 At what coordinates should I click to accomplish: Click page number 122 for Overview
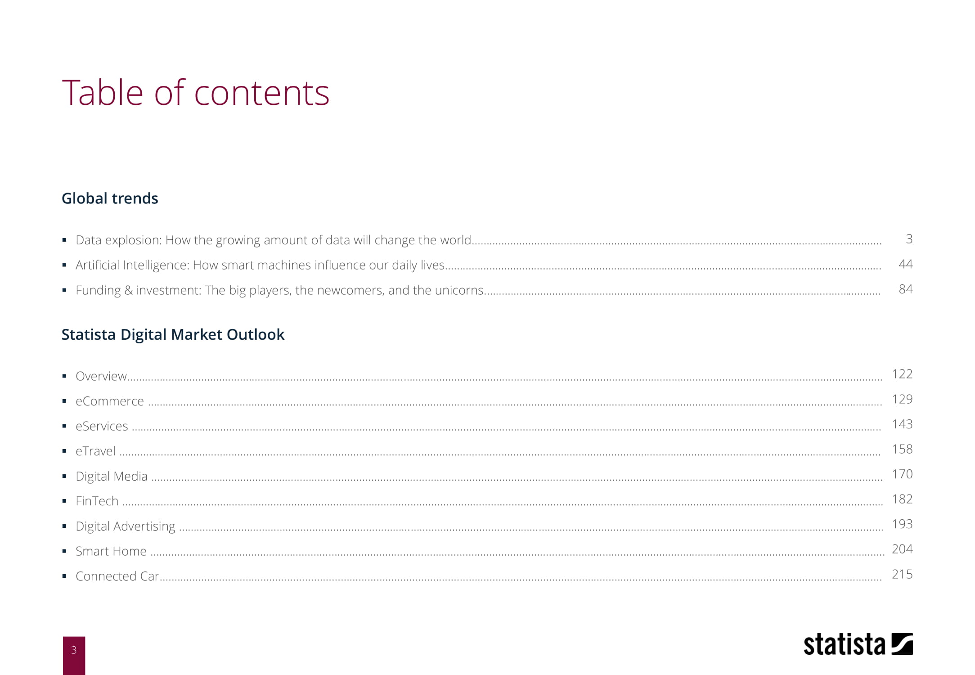coord(902,374)
